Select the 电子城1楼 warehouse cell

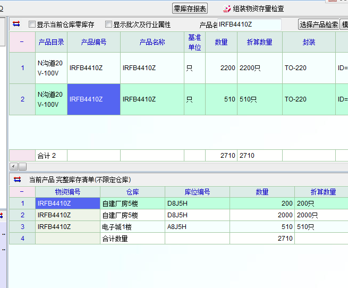[x=132, y=227]
